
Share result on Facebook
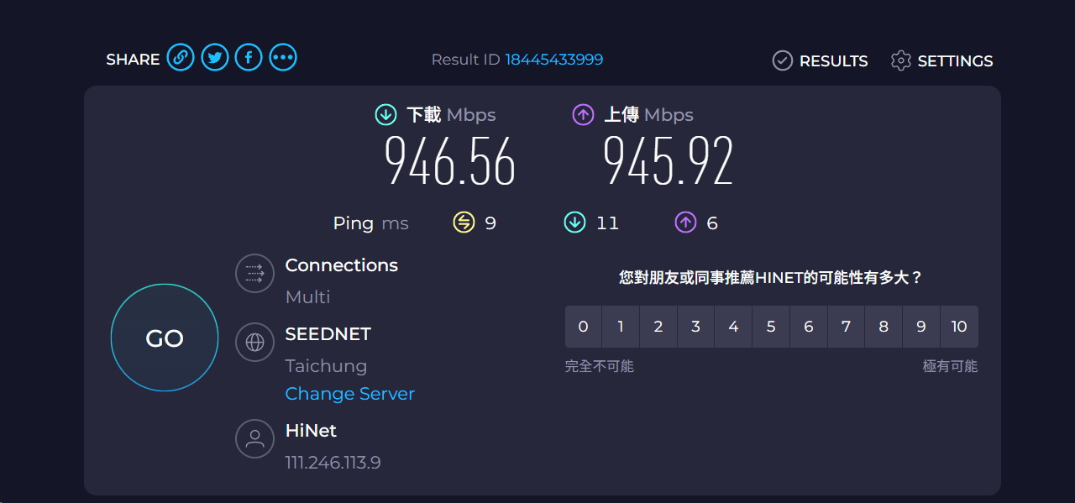pos(249,58)
